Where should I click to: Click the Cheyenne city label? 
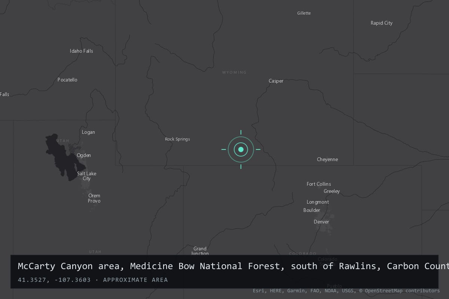327,159
